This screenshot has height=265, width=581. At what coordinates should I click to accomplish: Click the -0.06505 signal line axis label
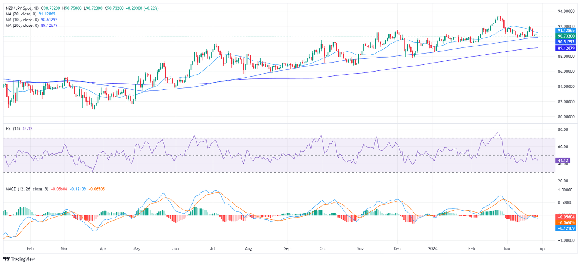click(x=566, y=223)
